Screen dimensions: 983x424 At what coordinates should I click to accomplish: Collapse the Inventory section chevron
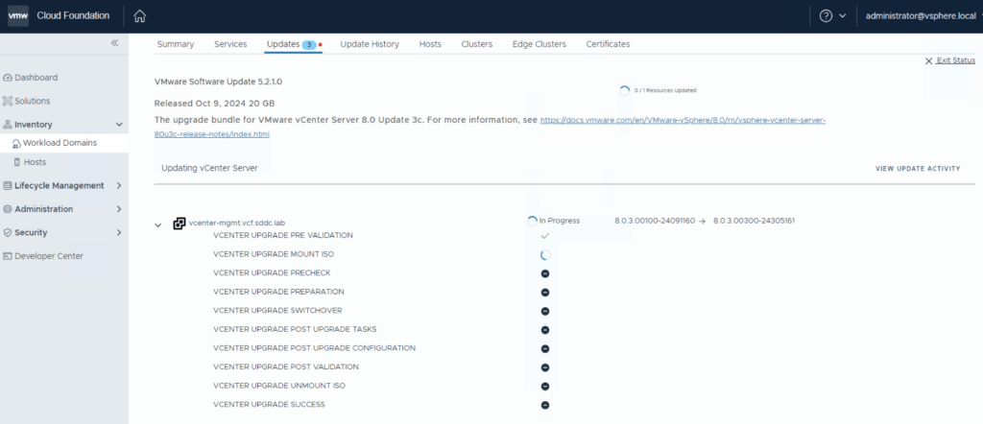pos(119,125)
